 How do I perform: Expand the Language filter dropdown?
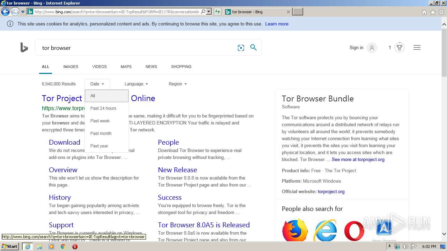coord(136,84)
